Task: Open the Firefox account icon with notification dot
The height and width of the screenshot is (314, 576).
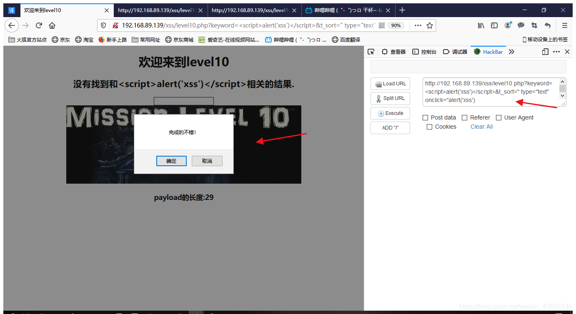Action: tap(508, 25)
